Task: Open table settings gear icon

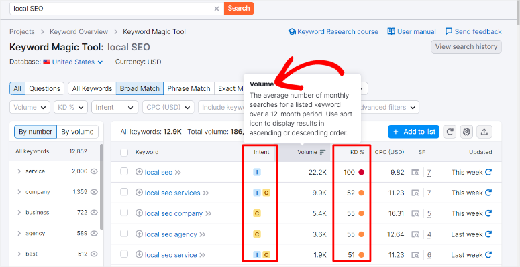Action: [466, 132]
